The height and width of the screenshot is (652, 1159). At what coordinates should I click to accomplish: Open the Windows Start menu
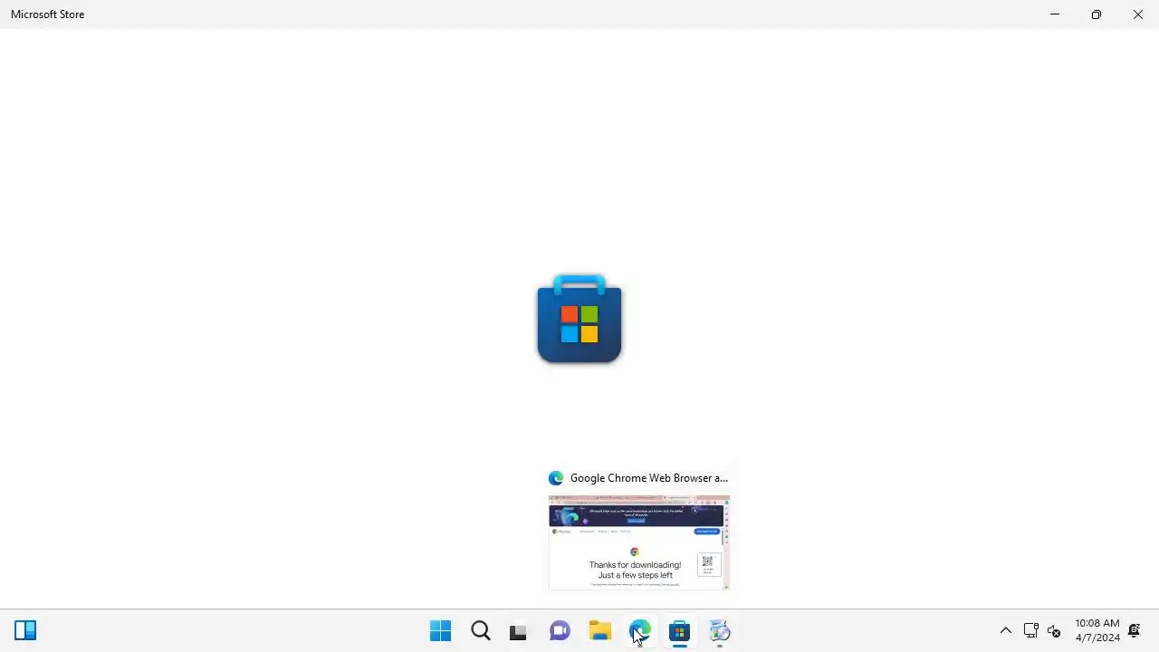click(x=441, y=630)
